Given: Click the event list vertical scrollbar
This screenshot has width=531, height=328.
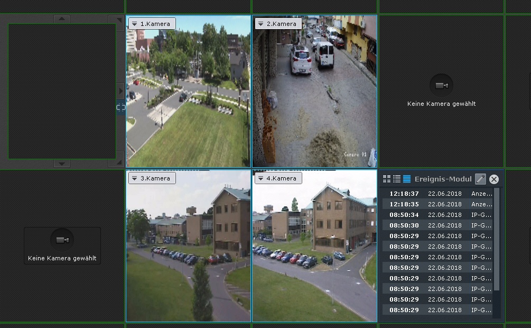Looking at the screenshot, I should tap(497, 238).
